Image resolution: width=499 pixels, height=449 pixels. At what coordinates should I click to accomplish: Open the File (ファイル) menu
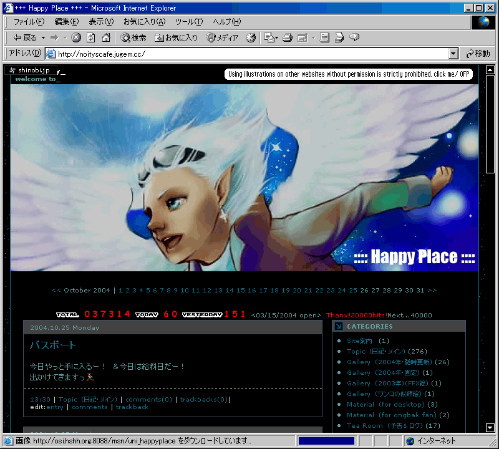tap(29, 22)
